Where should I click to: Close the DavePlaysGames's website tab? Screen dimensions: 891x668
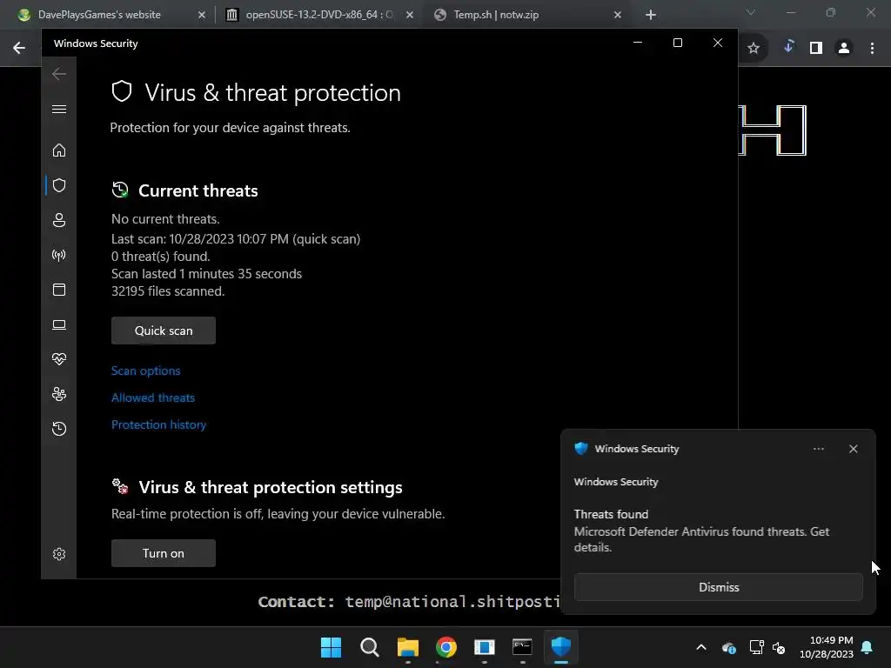tap(202, 15)
